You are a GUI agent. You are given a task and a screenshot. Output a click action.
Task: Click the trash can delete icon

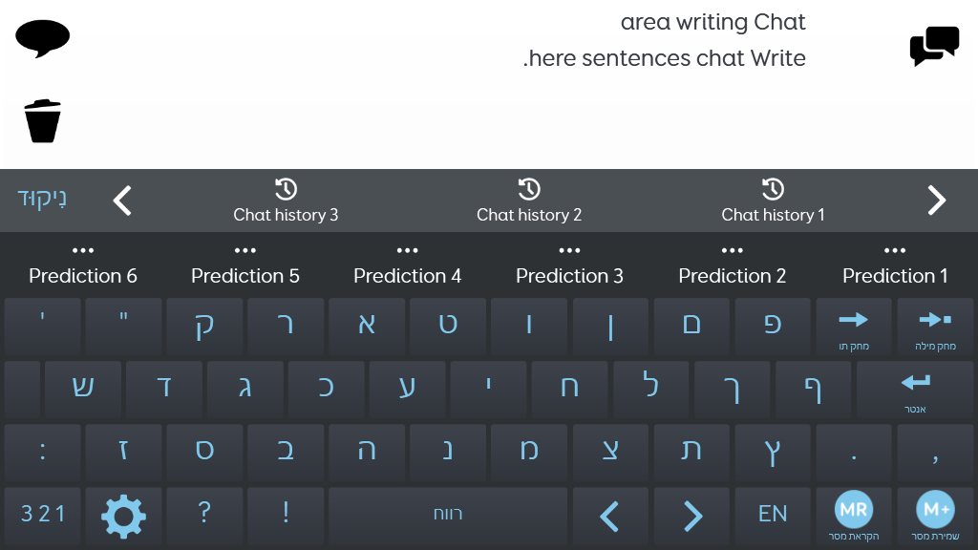42,121
